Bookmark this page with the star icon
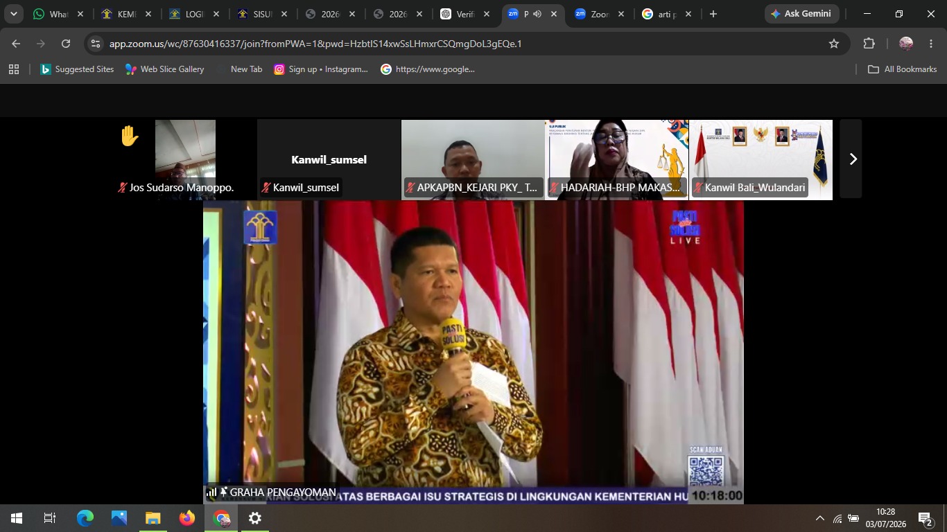Viewport: 947px width, 532px height. pos(834,44)
